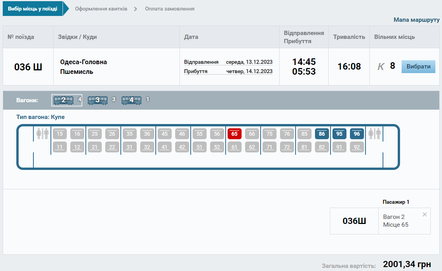Choose available seat 96
Image resolution: width=442 pixels, height=271 pixels.
[357, 134]
